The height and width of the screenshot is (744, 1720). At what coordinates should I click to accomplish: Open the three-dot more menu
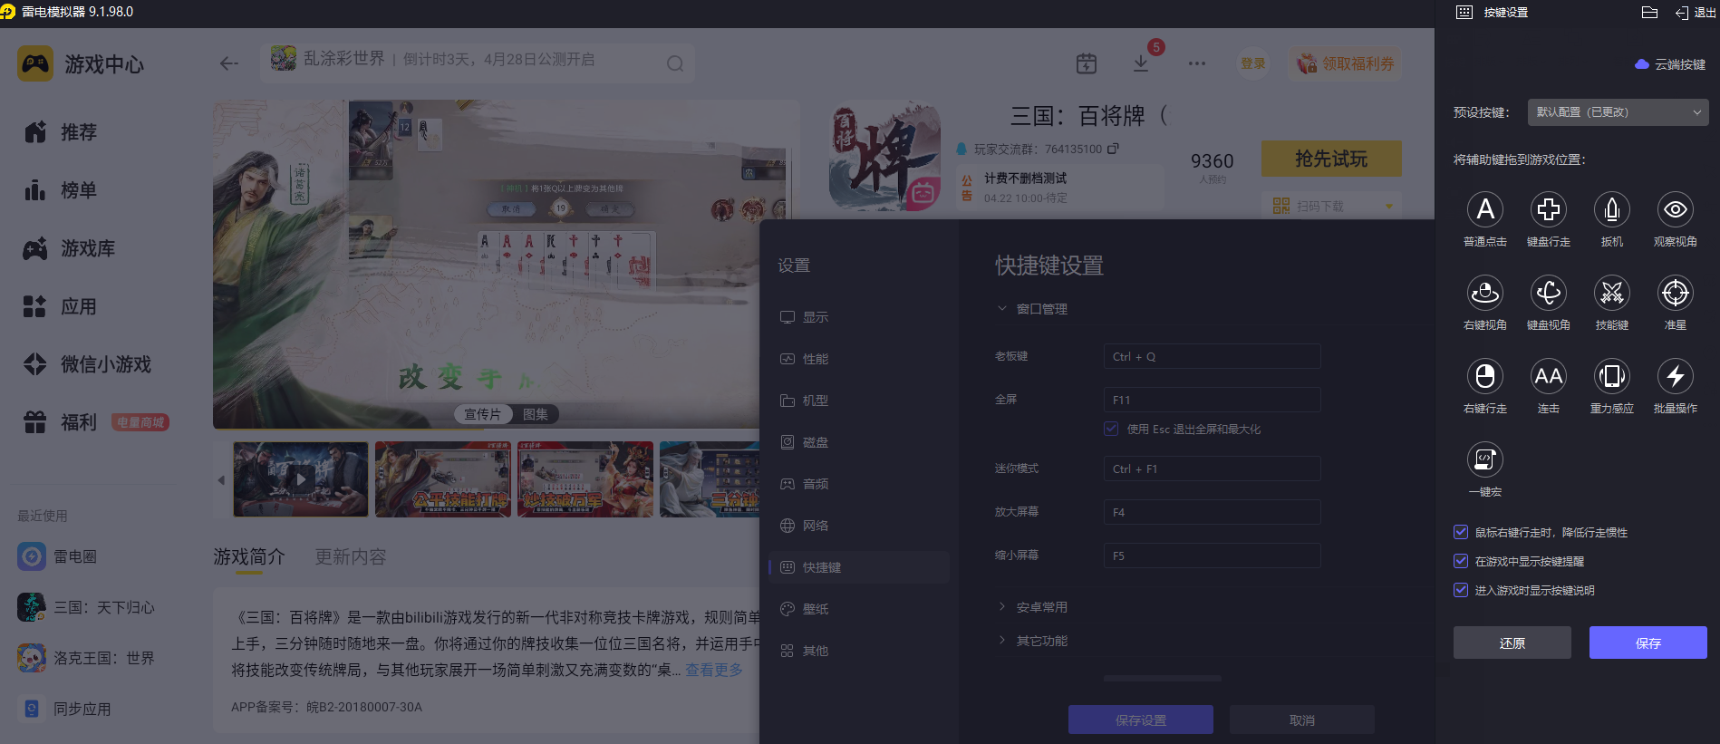(x=1196, y=63)
